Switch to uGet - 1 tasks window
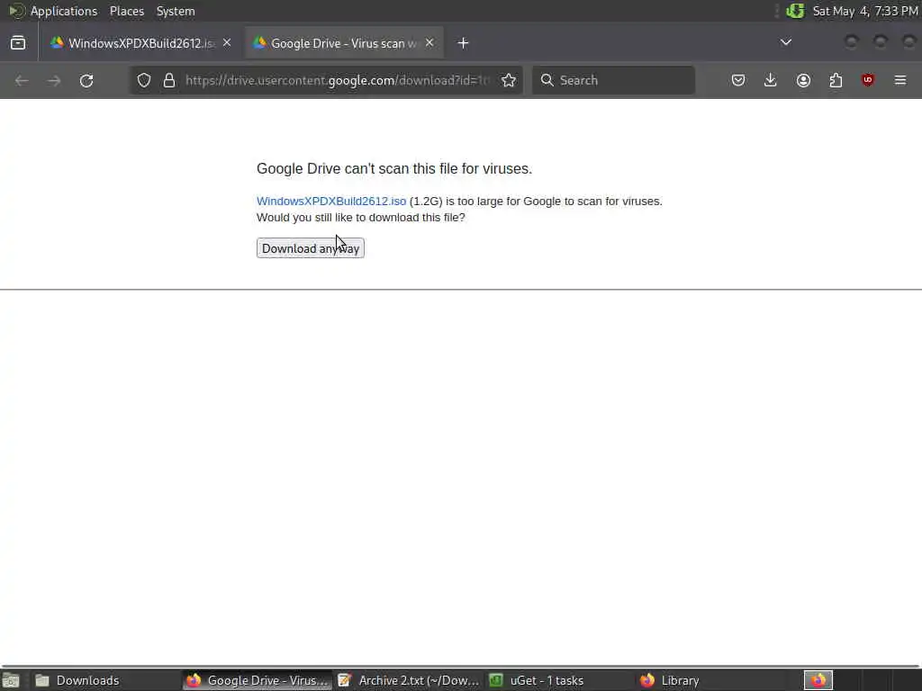The height and width of the screenshot is (691, 922). click(x=560, y=680)
